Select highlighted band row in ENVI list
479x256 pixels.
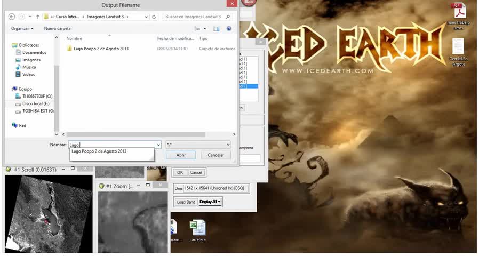click(248, 86)
